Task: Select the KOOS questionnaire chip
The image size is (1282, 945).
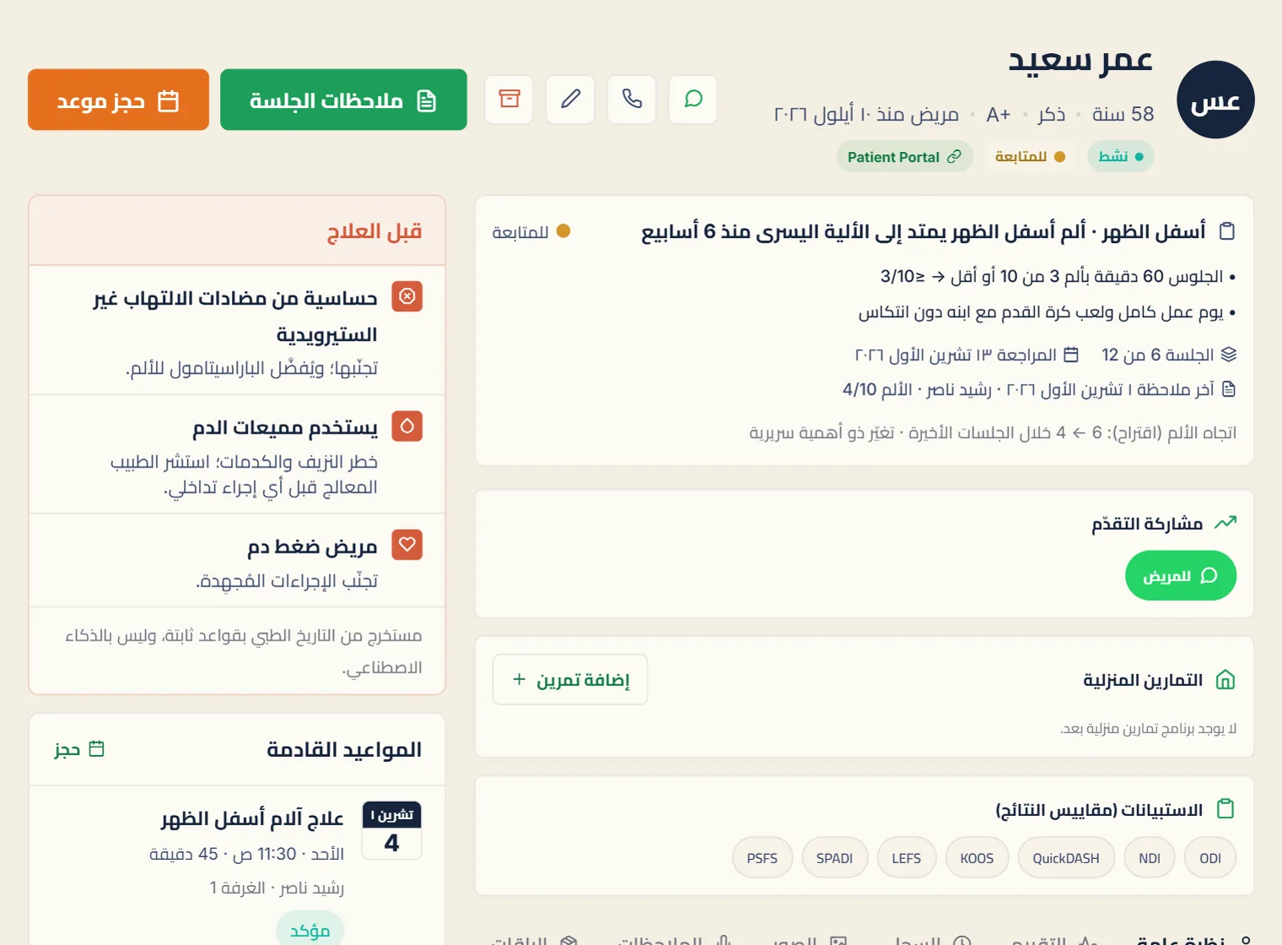Action: click(x=977, y=858)
